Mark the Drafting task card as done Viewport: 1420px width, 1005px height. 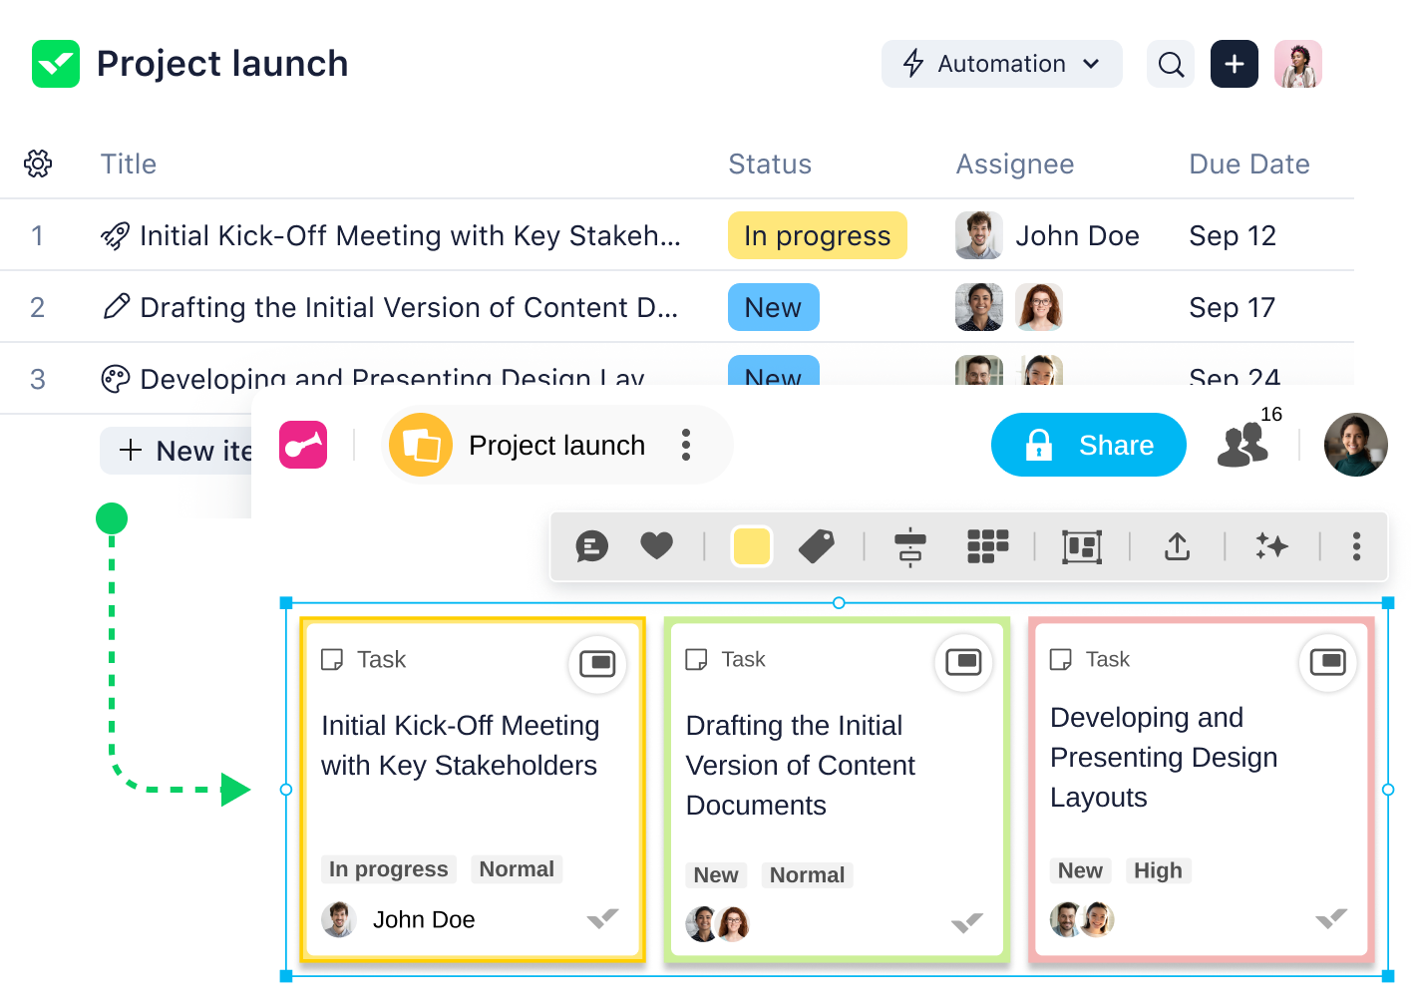[x=966, y=924]
